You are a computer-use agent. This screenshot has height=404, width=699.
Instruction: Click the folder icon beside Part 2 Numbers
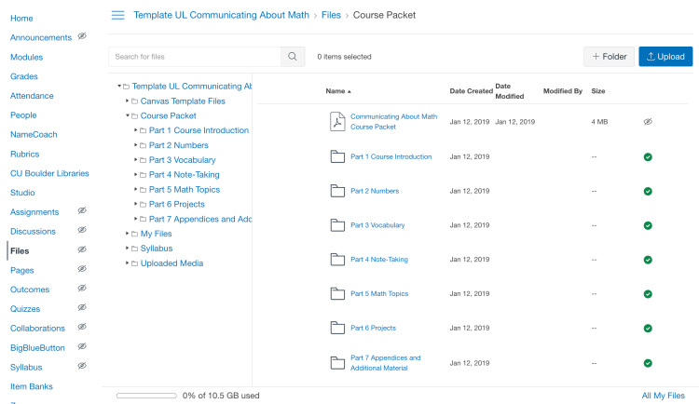pyautogui.click(x=337, y=191)
